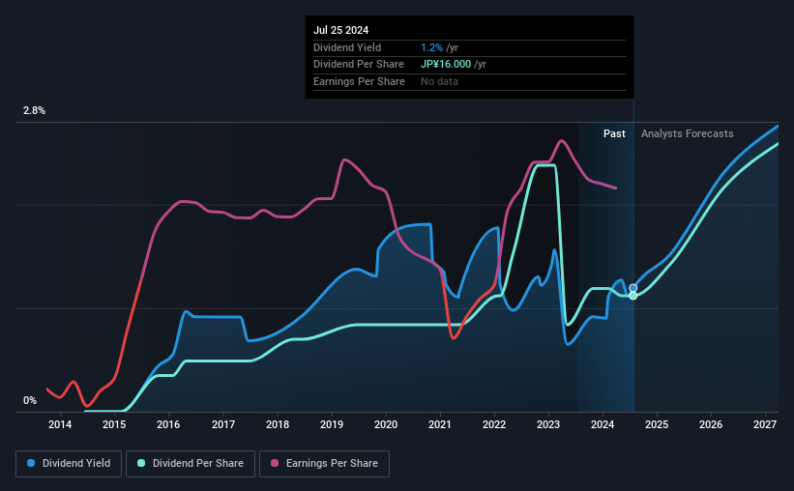The height and width of the screenshot is (491, 794).
Task: Click the Jul 25 2024 tooltip date
Action: [x=340, y=30]
